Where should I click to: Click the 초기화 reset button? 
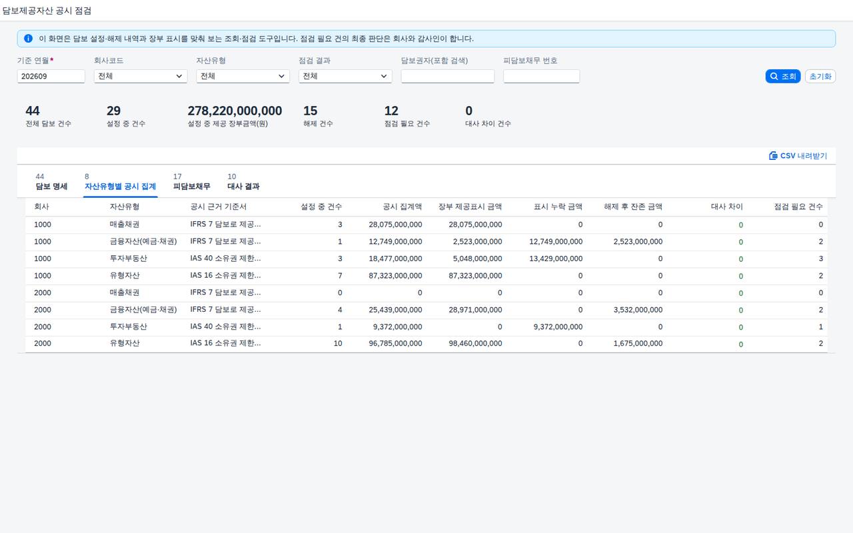coord(820,77)
